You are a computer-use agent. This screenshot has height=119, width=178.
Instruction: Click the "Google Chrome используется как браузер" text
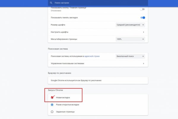[x=76, y=80]
